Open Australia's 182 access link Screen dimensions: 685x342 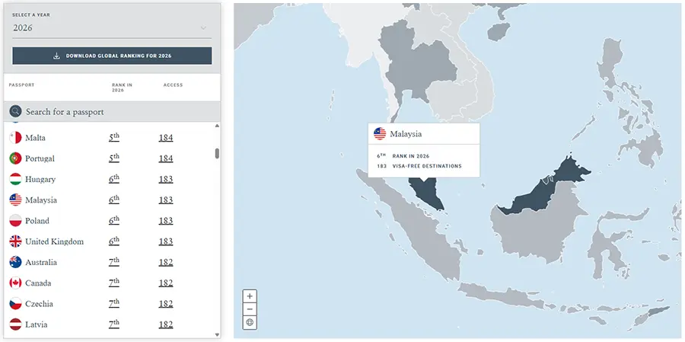[x=166, y=263]
